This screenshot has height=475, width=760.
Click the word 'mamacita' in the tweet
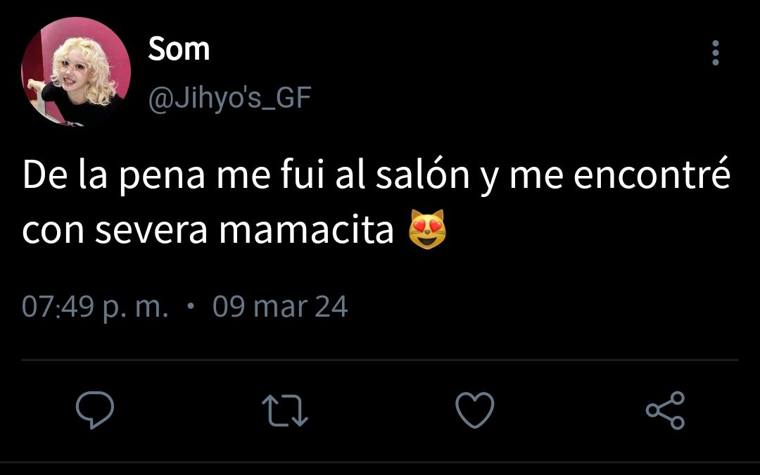(x=306, y=229)
